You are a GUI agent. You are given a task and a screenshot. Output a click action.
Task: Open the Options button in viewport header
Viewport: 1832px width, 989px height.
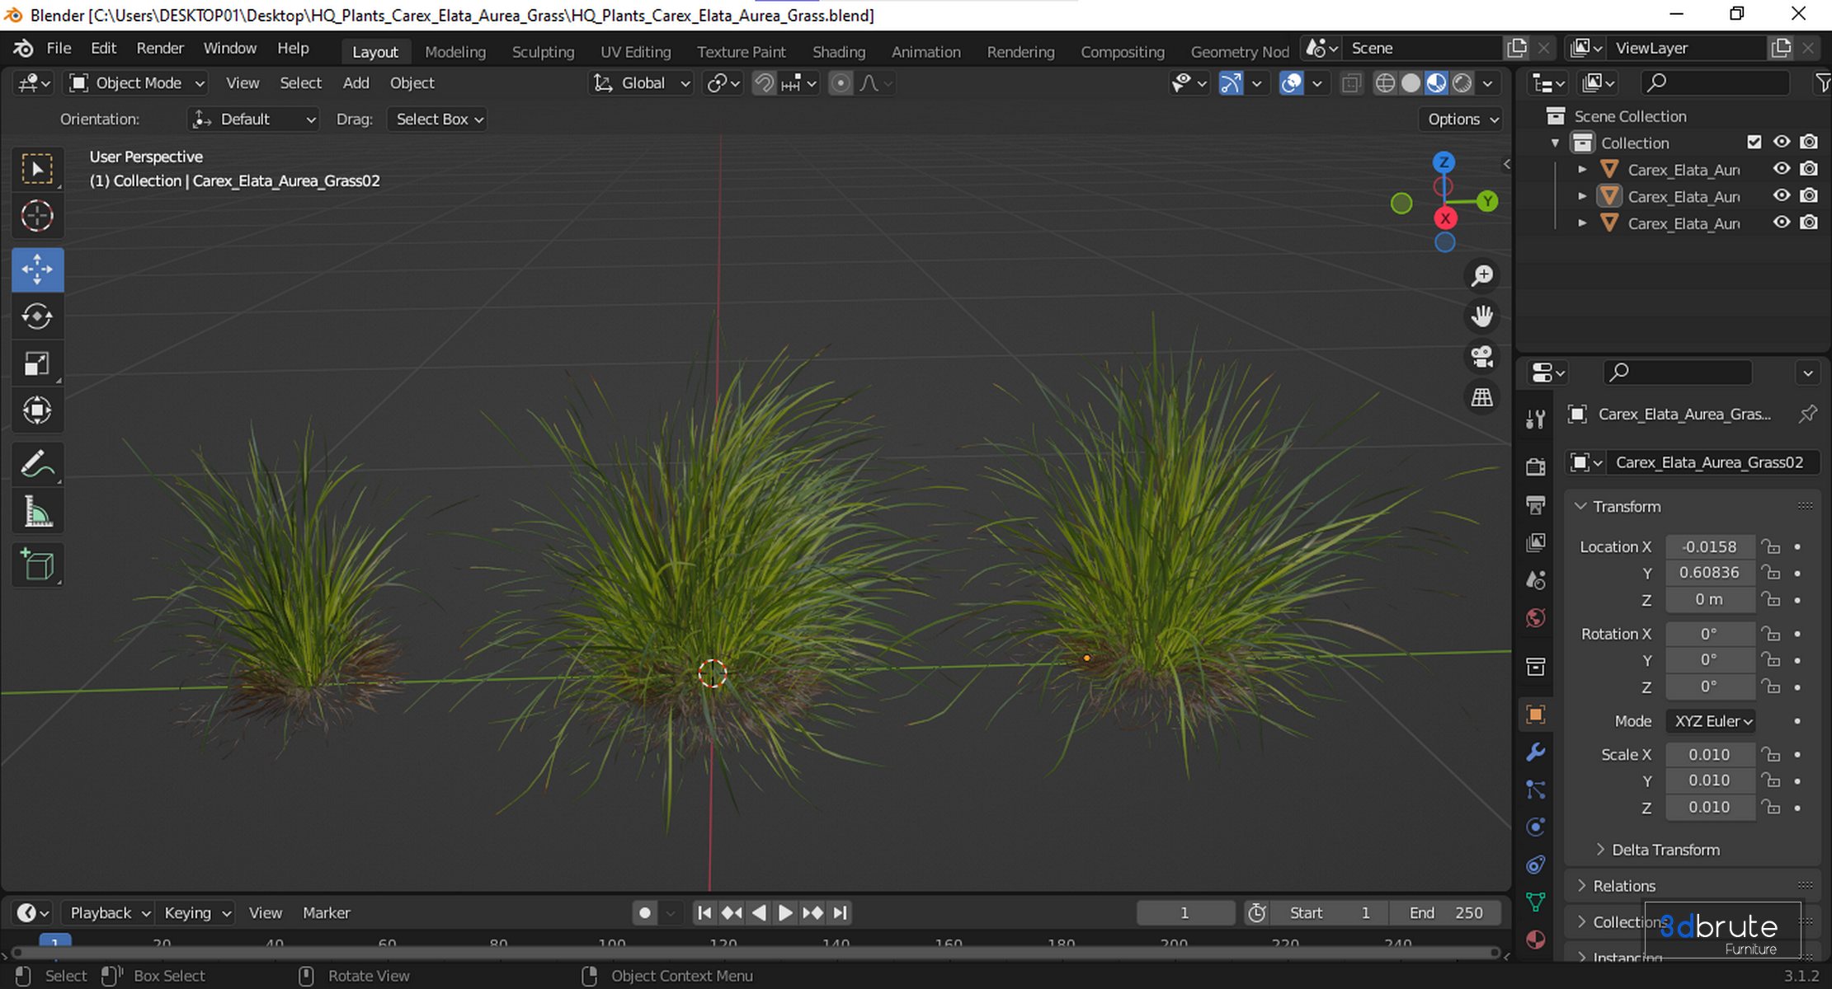coord(1462,120)
